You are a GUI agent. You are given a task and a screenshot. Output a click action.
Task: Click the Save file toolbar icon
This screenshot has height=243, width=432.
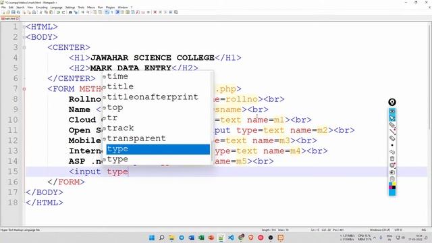[13, 12]
